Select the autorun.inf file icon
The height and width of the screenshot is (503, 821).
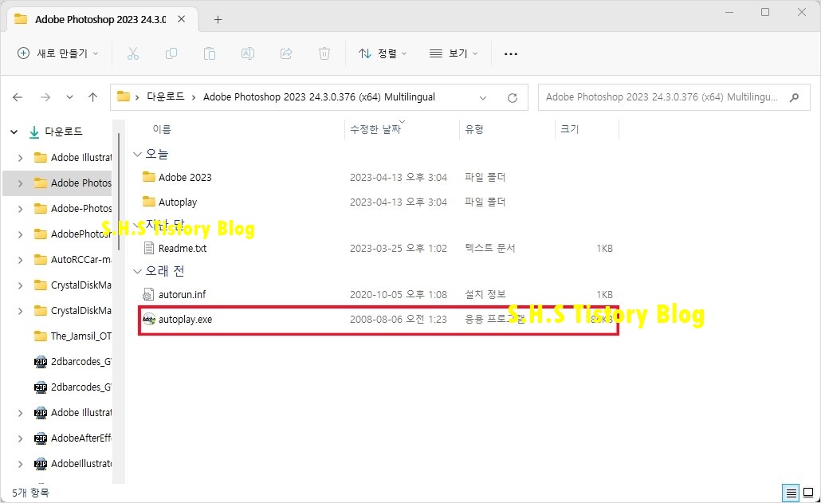coord(149,294)
